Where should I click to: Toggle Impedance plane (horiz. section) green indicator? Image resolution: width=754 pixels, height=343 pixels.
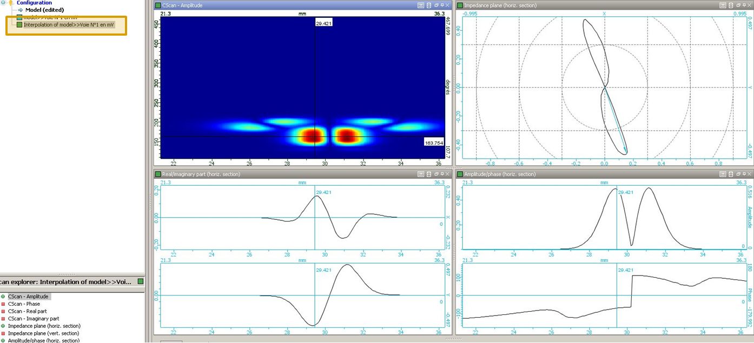coord(3,326)
